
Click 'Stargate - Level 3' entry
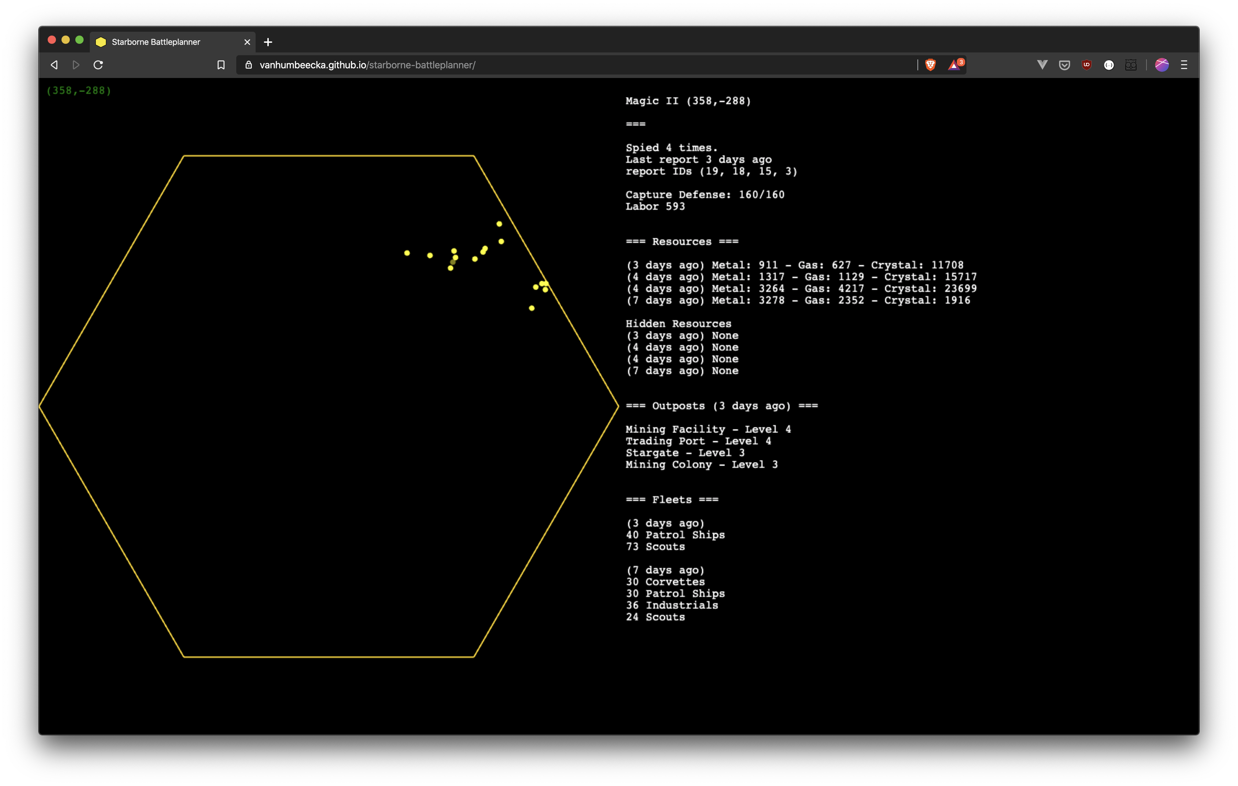[x=685, y=453]
